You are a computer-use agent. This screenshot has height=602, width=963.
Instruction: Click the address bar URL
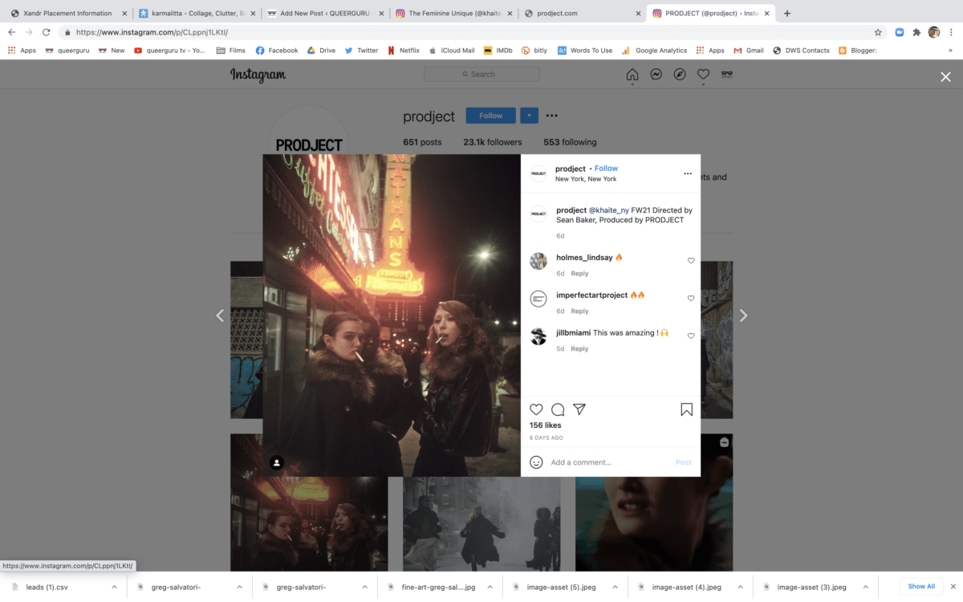(152, 32)
